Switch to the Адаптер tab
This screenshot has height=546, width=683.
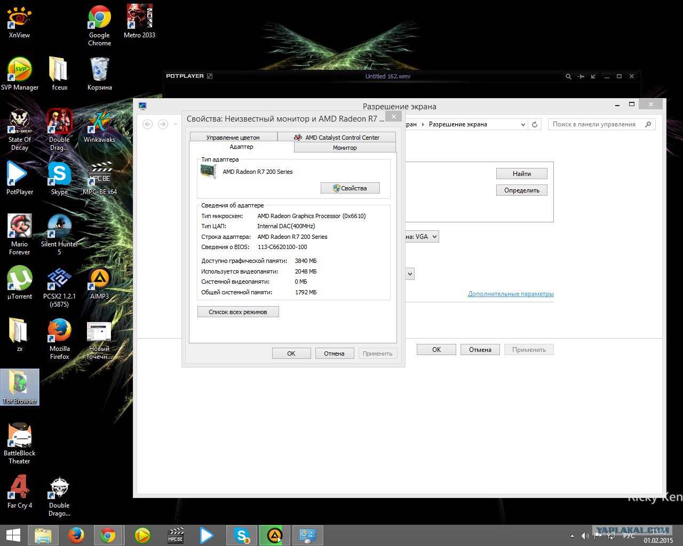[x=241, y=147]
